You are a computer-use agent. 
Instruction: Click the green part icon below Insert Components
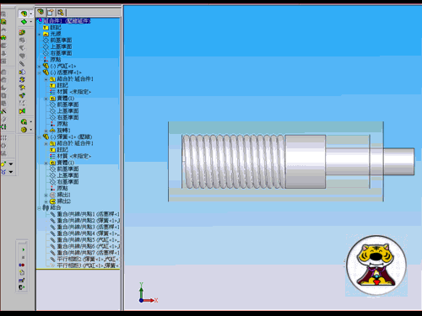pos(24,22)
